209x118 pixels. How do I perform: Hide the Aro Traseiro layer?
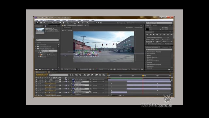[36, 85]
